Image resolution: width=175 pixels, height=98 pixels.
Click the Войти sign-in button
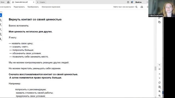[138, 2]
